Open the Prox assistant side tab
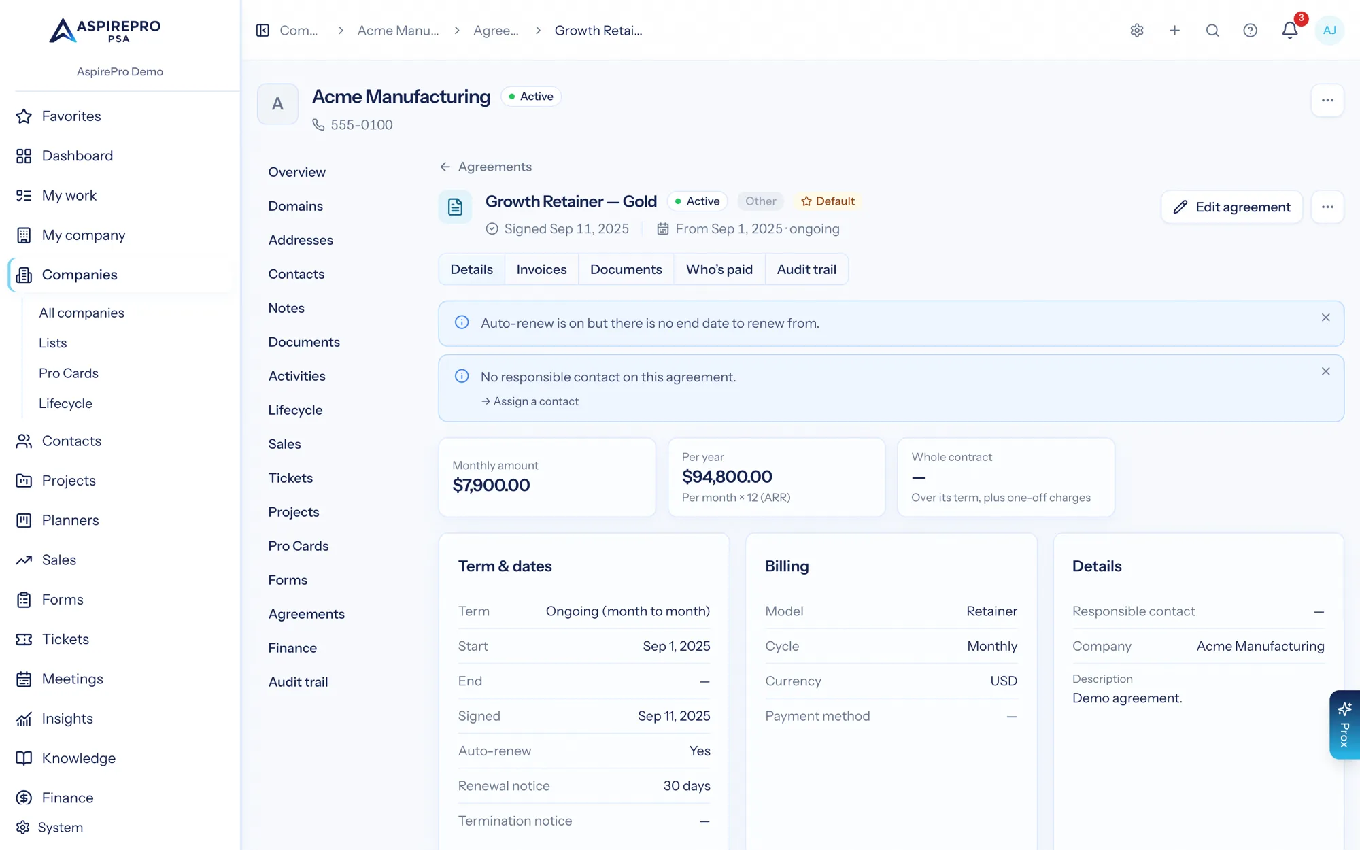 point(1344,725)
